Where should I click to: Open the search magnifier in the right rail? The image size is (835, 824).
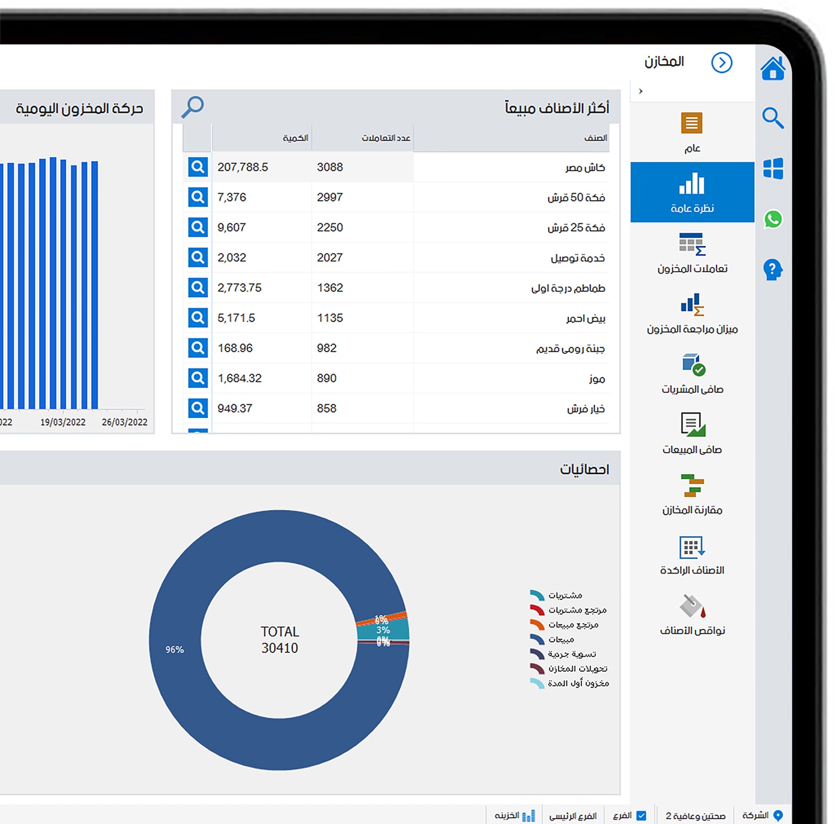[x=772, y=118]
